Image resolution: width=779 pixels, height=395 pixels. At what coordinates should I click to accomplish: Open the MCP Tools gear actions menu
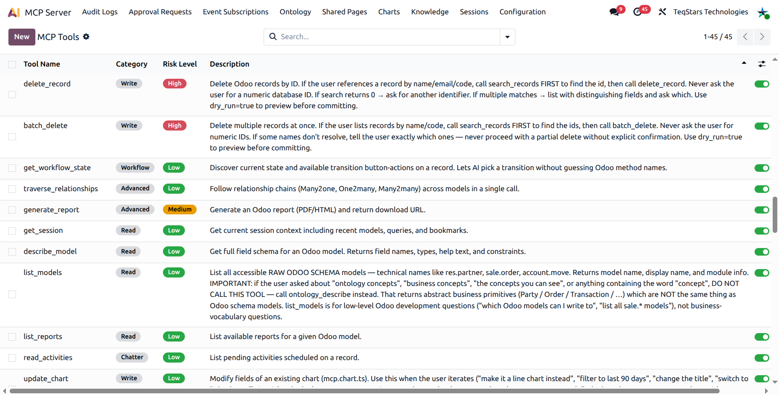[x=86, y=37]
